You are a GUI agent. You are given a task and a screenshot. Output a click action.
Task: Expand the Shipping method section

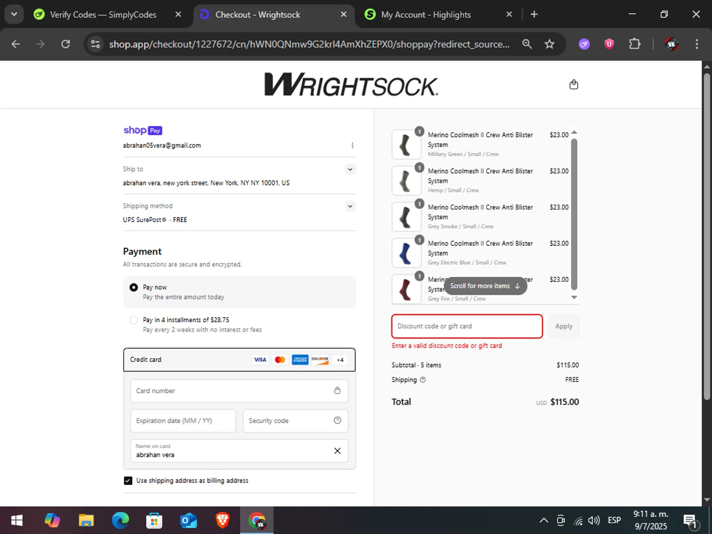point(350,206)
